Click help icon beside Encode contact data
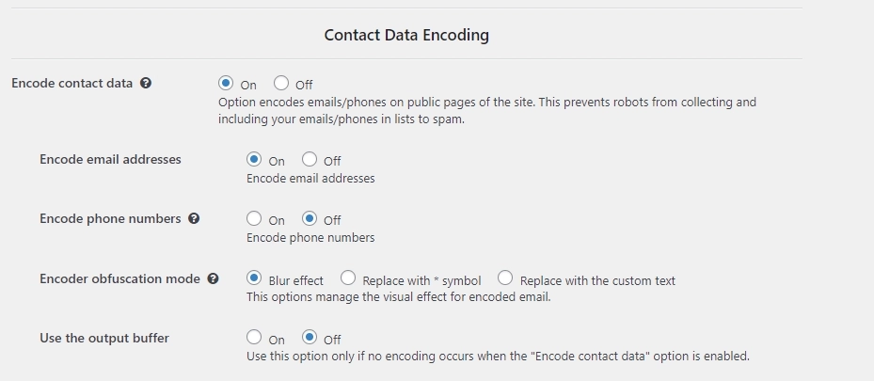 pos(146,83)
